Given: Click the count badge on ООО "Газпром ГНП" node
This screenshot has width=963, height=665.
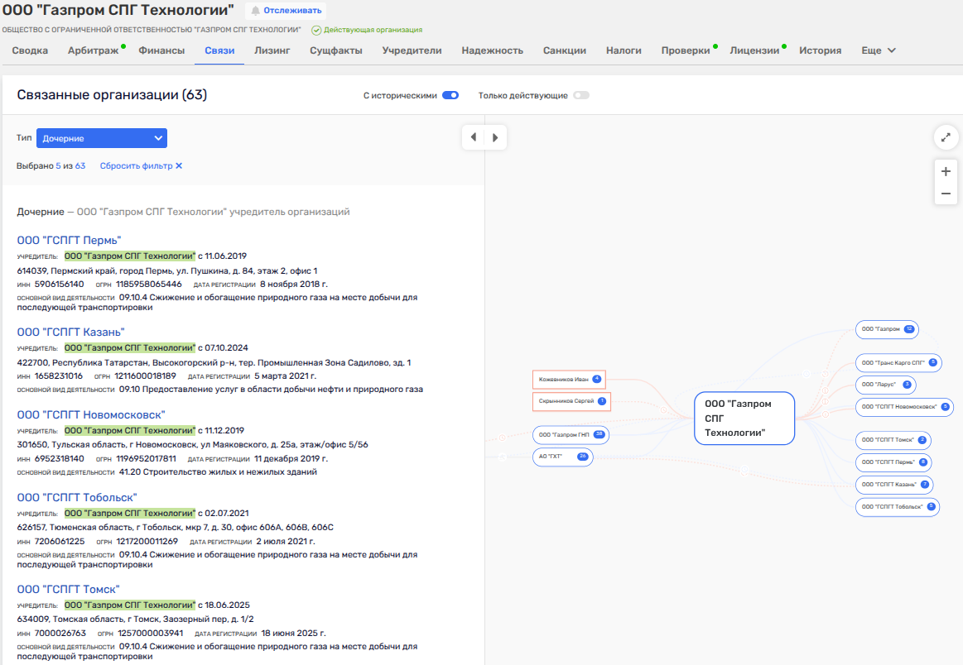Looking at the screenshot, I should [599, 434].
